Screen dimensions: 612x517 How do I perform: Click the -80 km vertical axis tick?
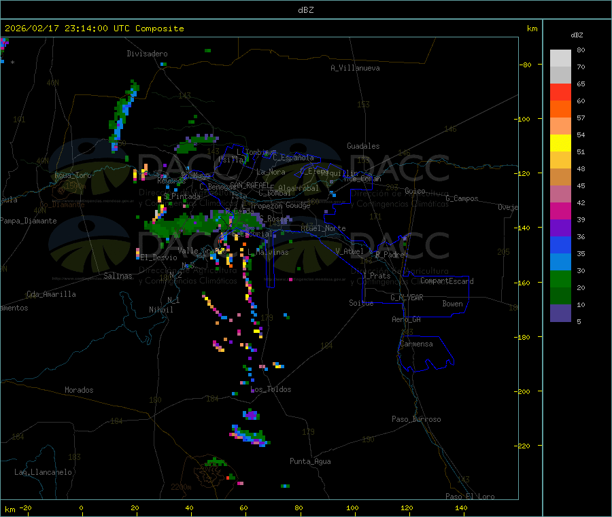tap(526, 65)
